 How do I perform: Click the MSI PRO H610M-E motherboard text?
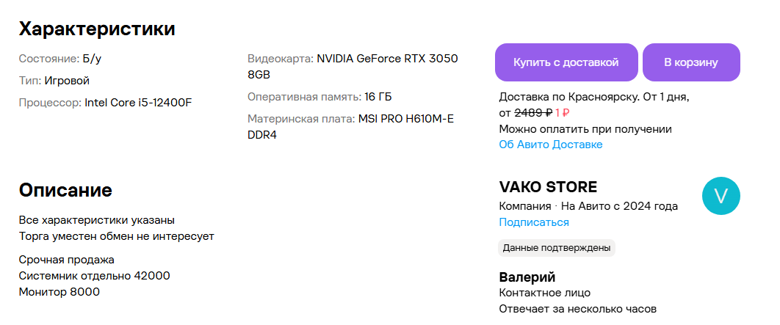pos(406,120)
